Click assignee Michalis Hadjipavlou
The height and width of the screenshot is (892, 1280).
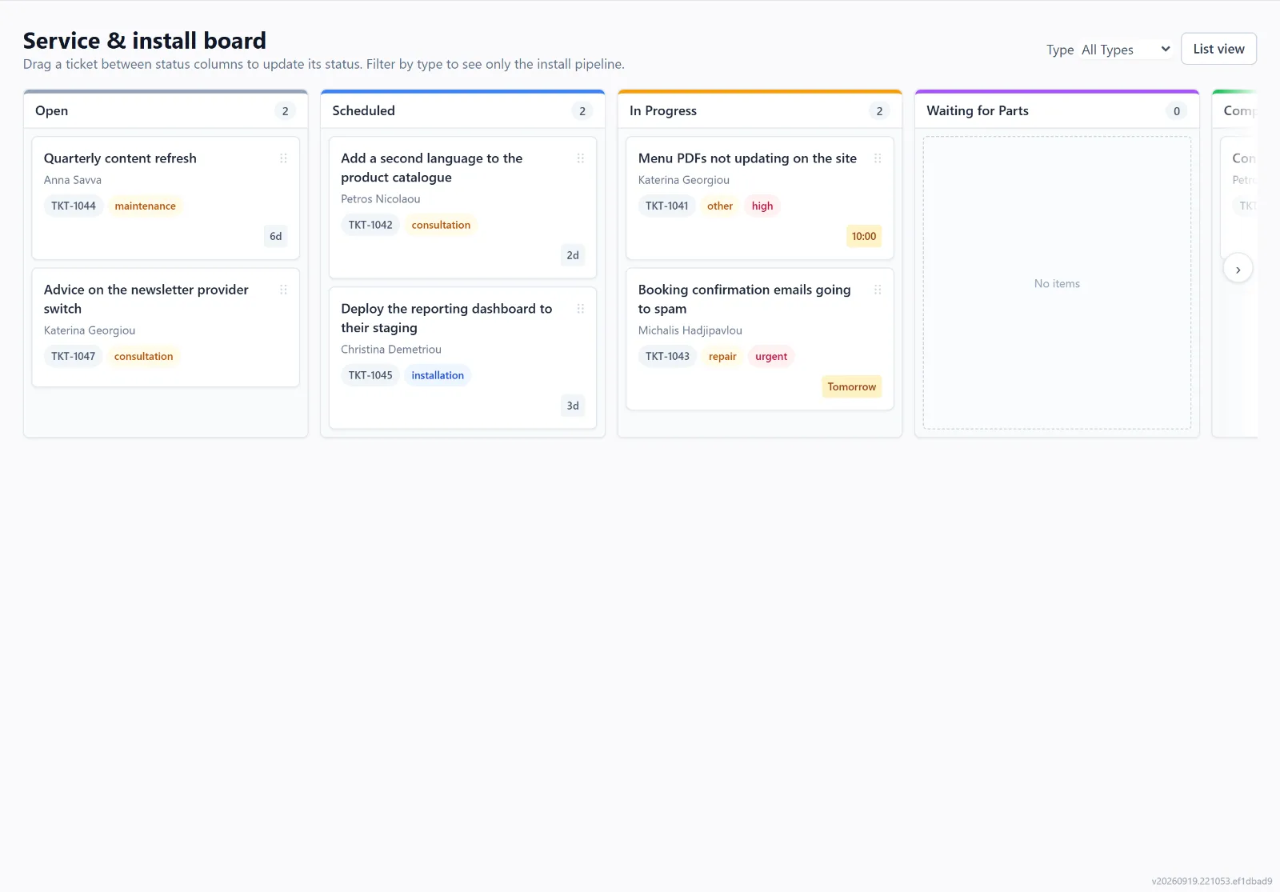690,330
